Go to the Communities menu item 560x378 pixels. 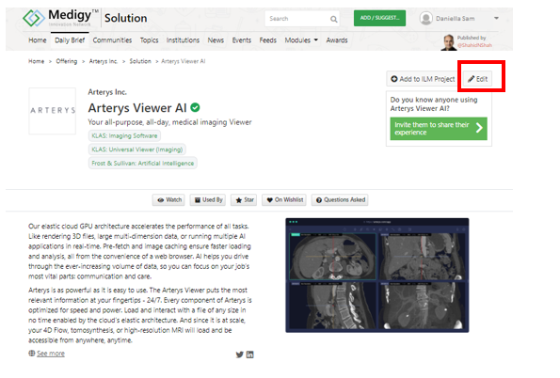tap(112, 40)
